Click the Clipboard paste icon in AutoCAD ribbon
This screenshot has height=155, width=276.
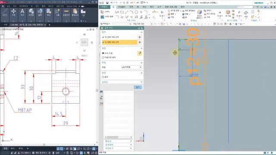coord(75,12)
